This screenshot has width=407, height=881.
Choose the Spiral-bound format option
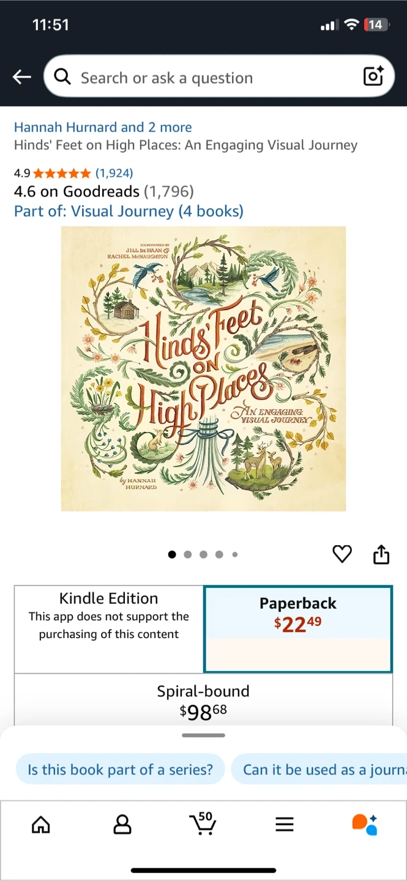[203, 701]
